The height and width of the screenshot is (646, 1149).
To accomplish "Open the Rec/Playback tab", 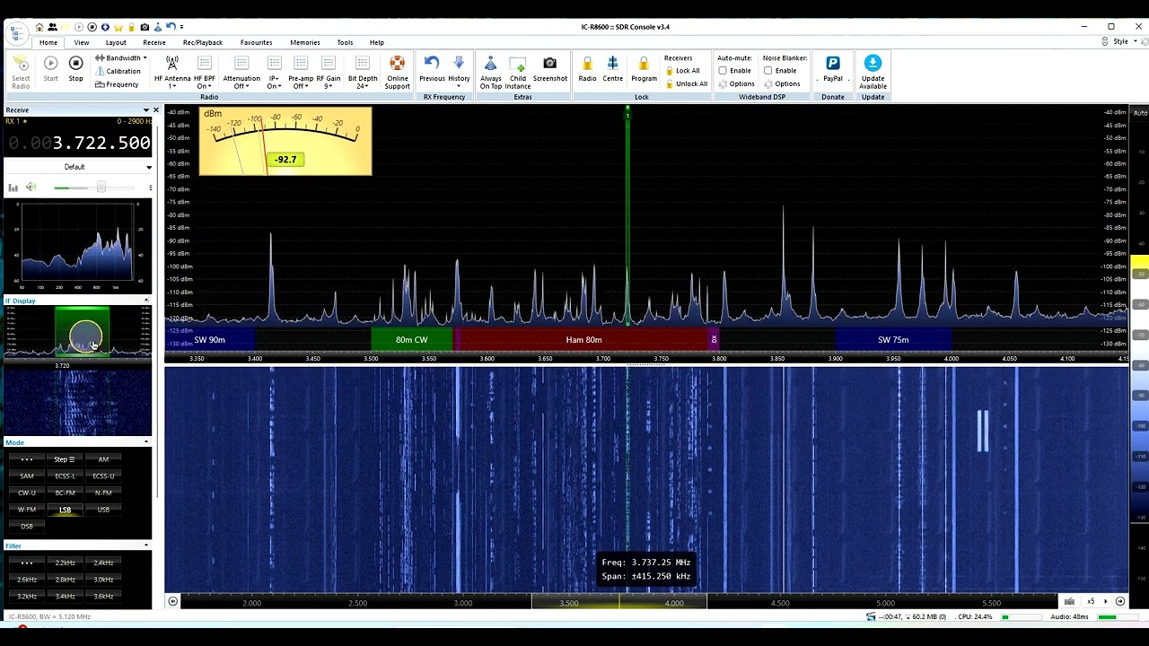I will point(203,42).
